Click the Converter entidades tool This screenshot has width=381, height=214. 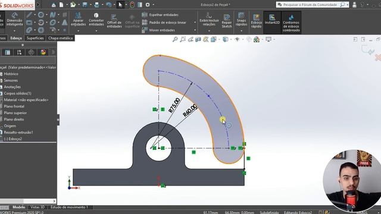click(x=96, y=20)
